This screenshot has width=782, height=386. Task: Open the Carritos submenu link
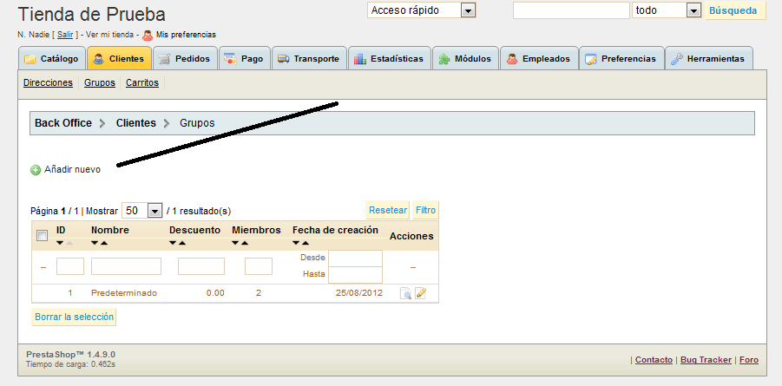click(142, 82)
